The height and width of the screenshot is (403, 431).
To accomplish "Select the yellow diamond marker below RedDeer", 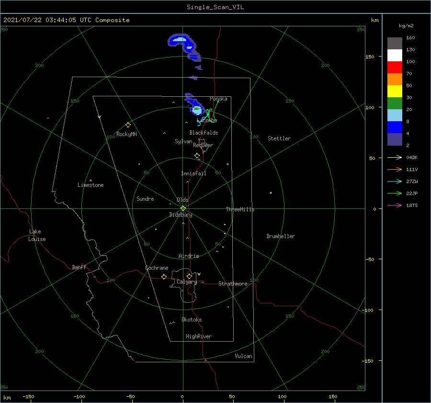I will click(x=197, y=156).
